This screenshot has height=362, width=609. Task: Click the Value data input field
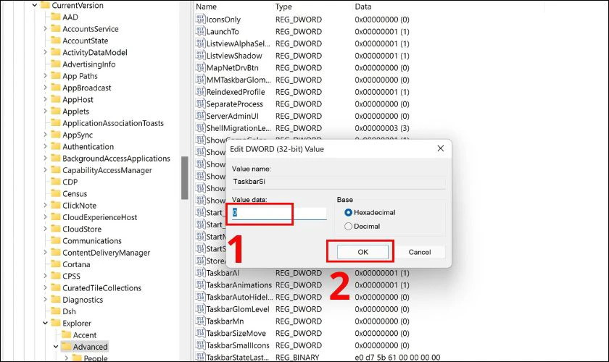(279, 213)
